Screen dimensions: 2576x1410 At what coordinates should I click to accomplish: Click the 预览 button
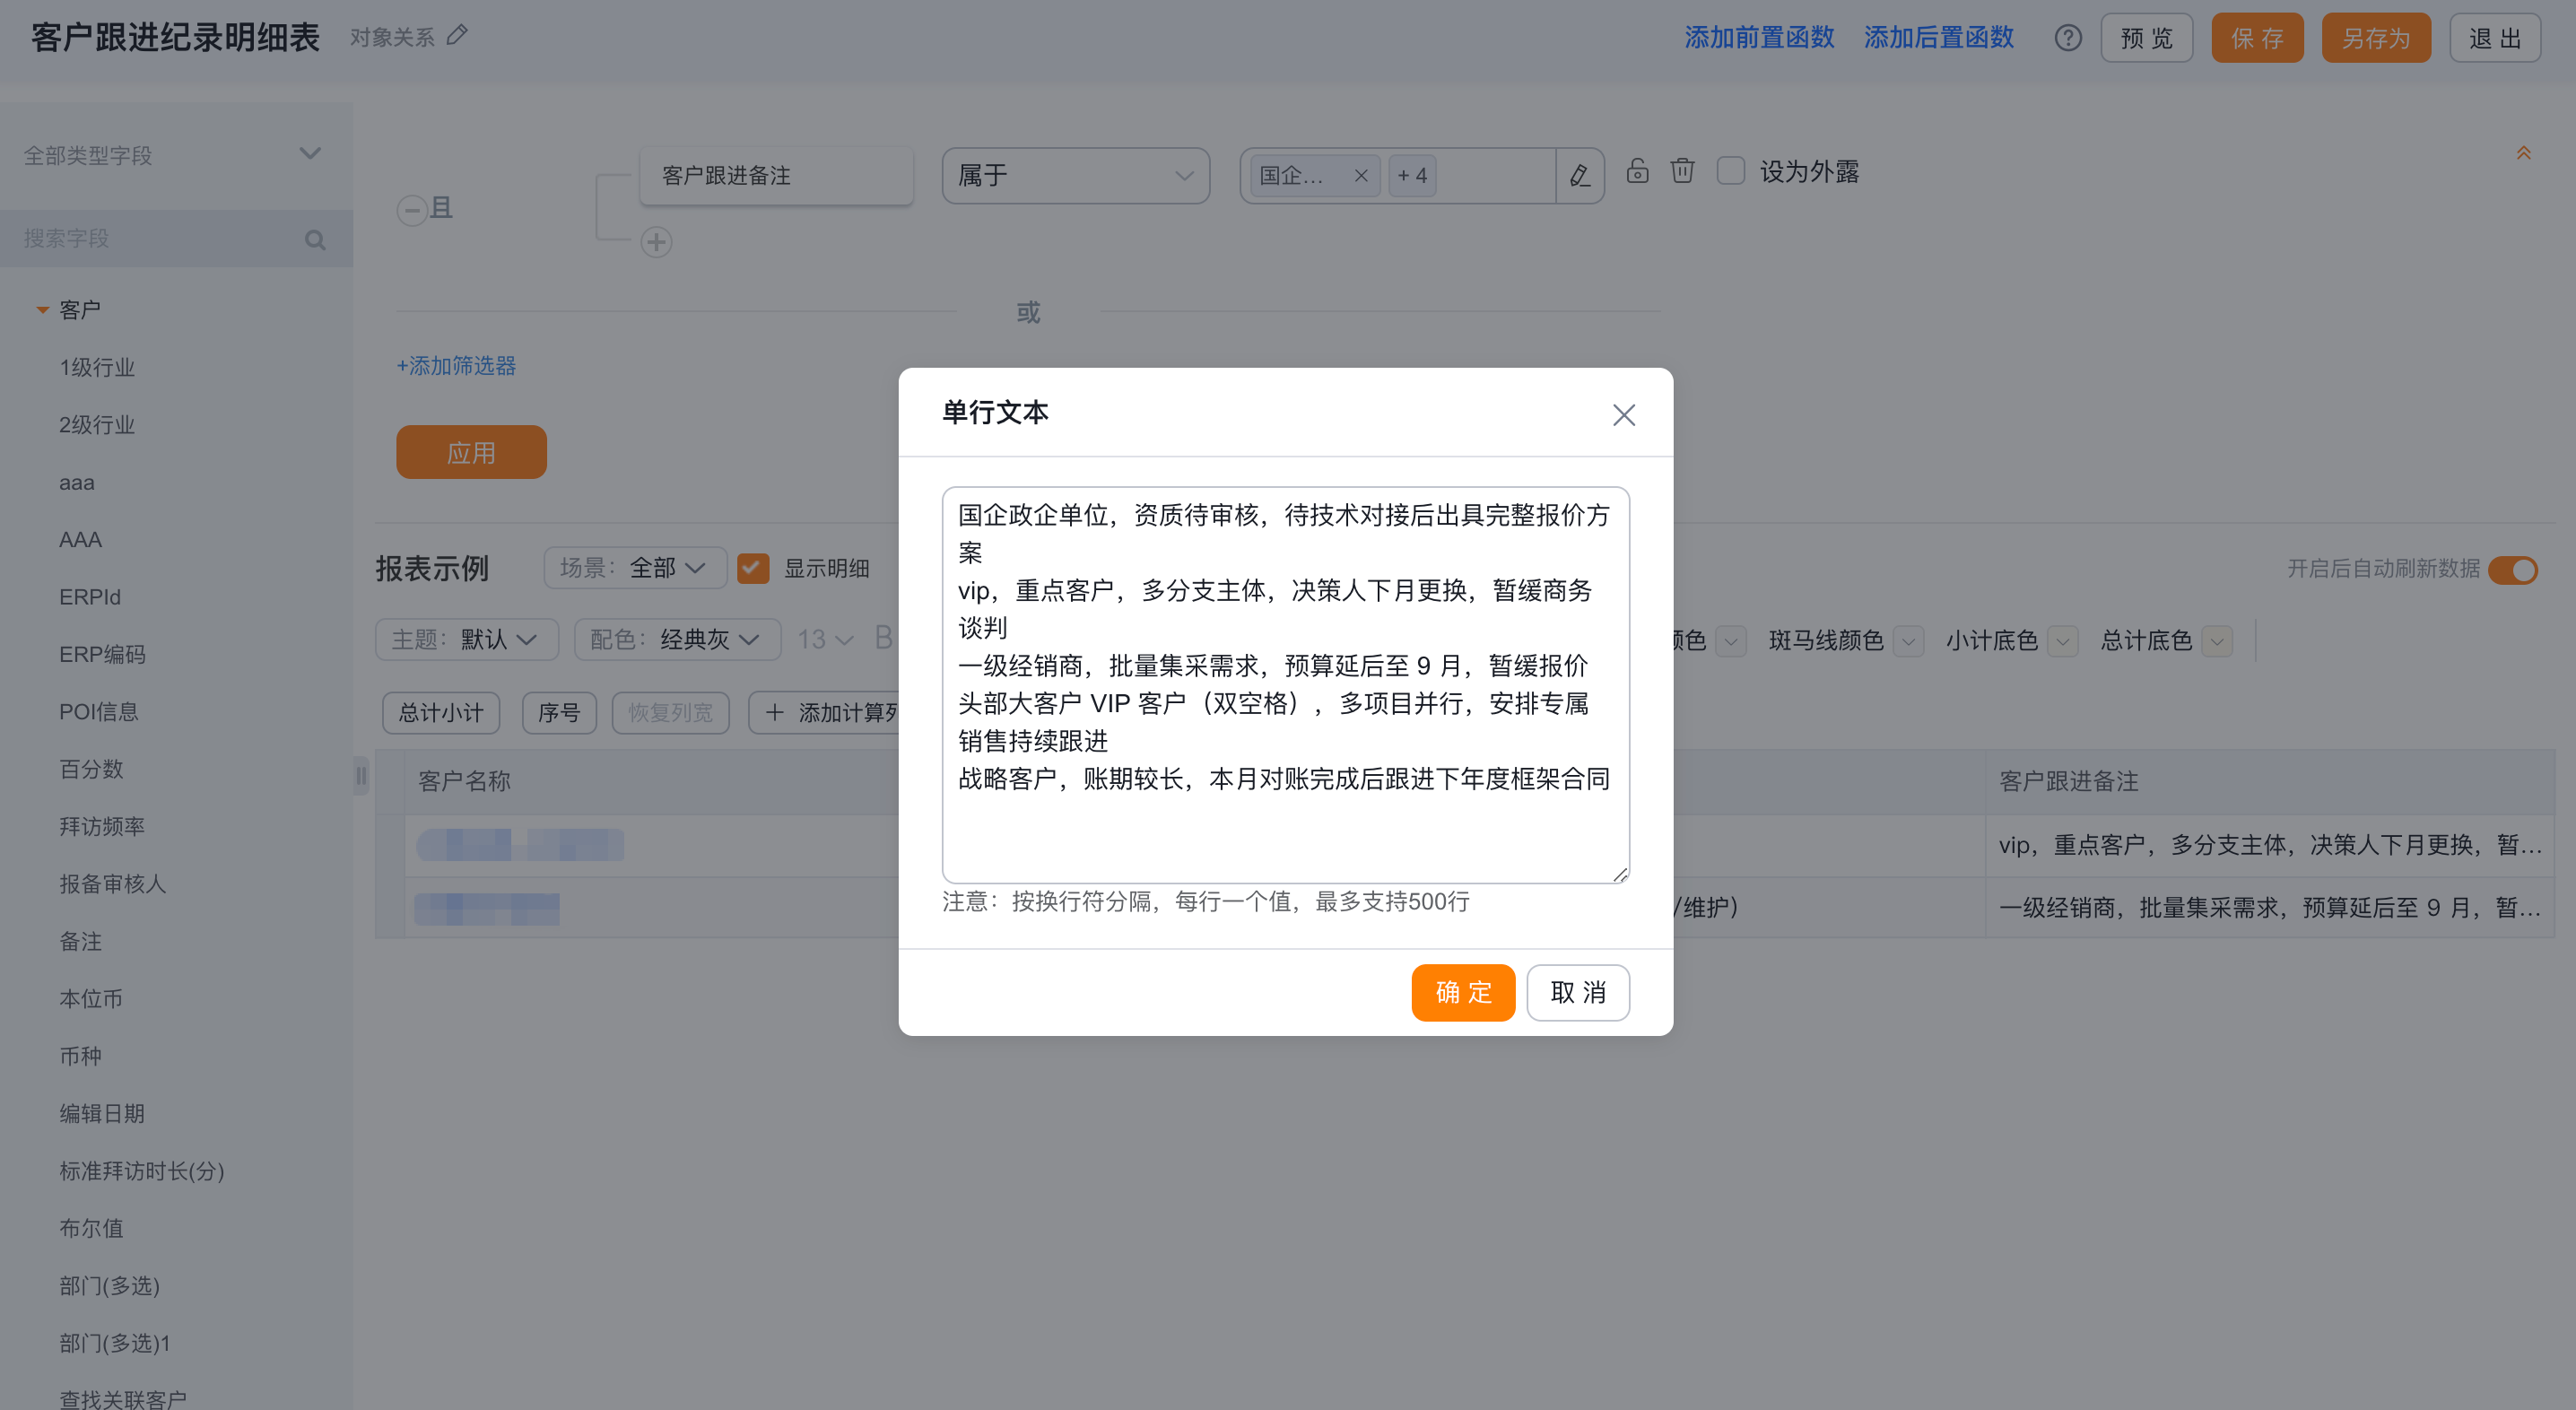pyautogui.click(x=2146, y=38)
